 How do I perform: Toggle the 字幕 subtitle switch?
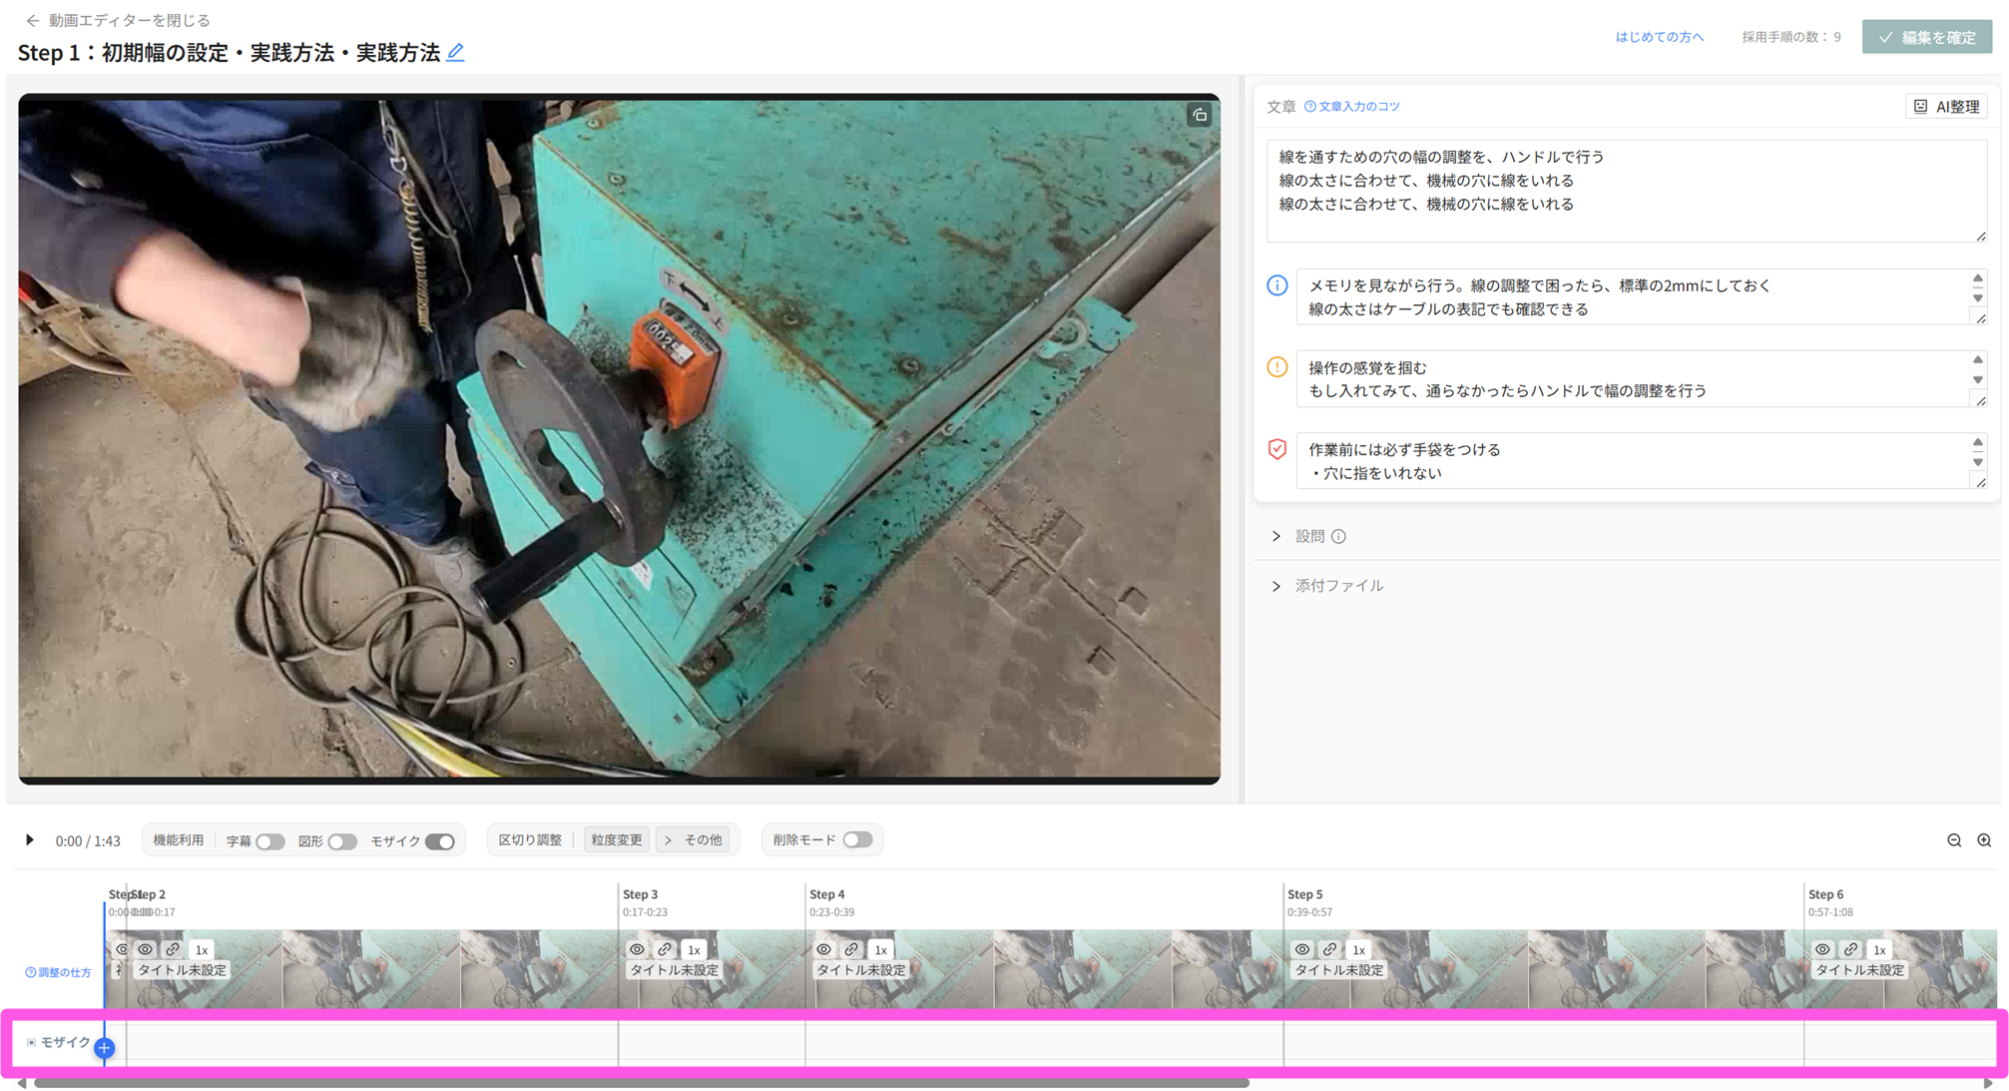[x=269, y=841]
